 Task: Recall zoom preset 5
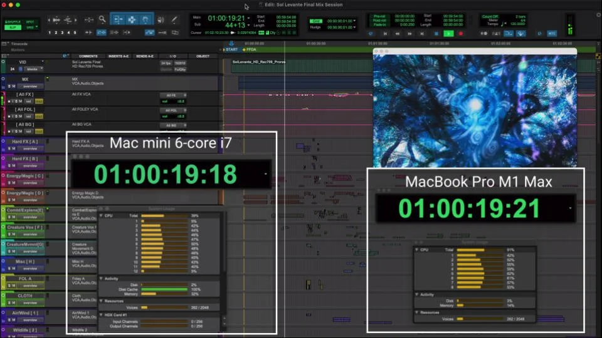[x=75, y=33]
